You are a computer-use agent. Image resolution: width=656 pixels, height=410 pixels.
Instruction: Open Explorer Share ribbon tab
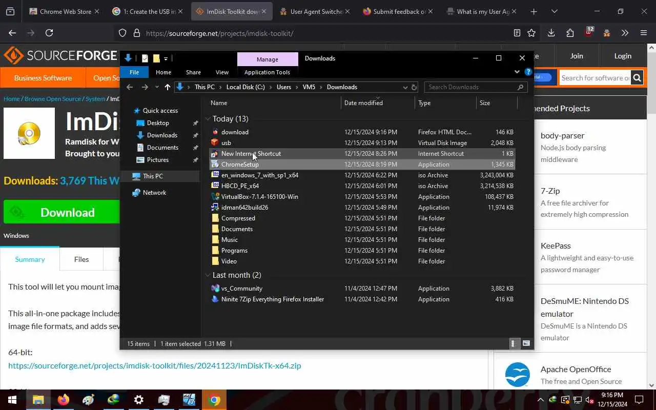pos(193,72)
